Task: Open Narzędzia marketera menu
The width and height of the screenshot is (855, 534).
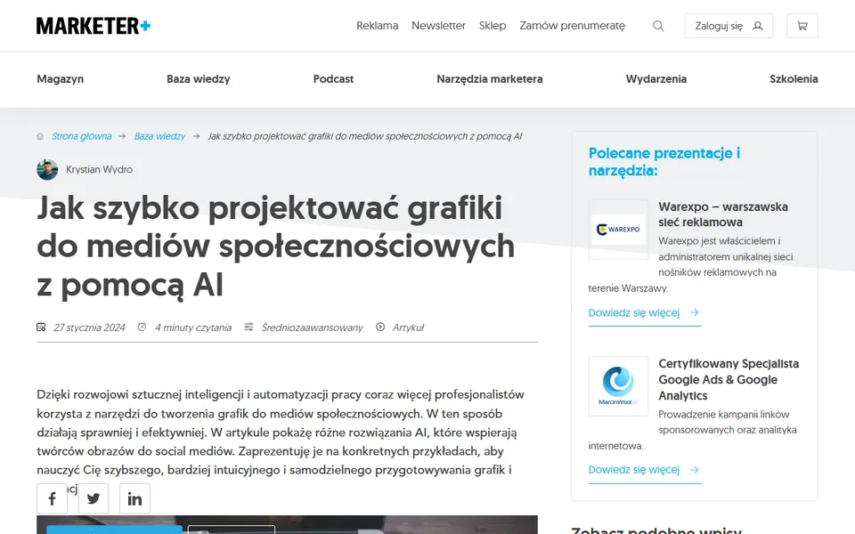Action: 490,79
